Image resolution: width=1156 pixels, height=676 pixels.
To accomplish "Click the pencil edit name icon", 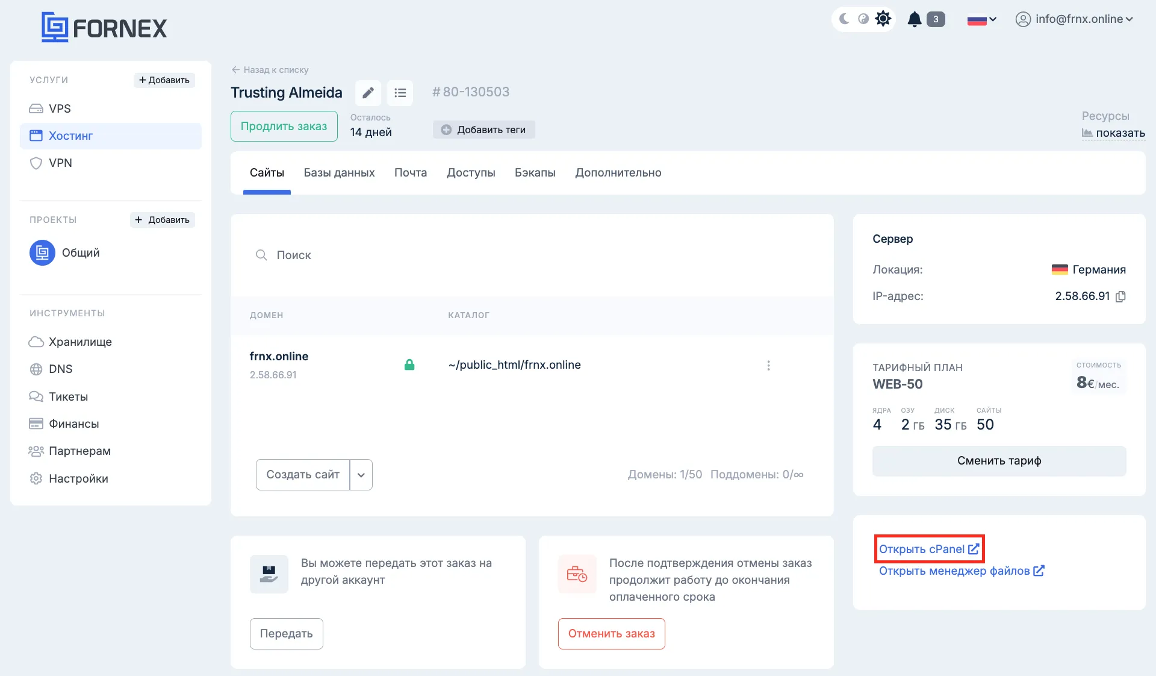I will [x=368, y=93].
